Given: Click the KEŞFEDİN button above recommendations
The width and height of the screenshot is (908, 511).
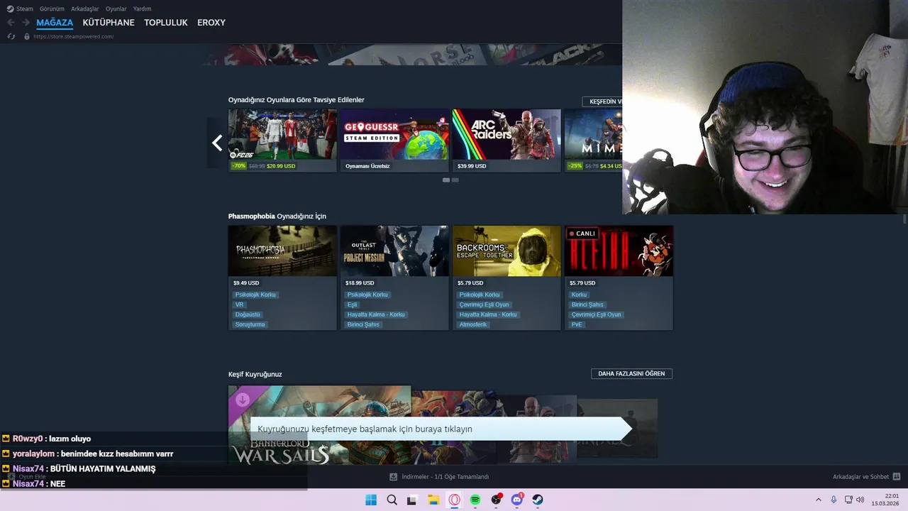Looking at the screenshot, I should pos(602,101).
